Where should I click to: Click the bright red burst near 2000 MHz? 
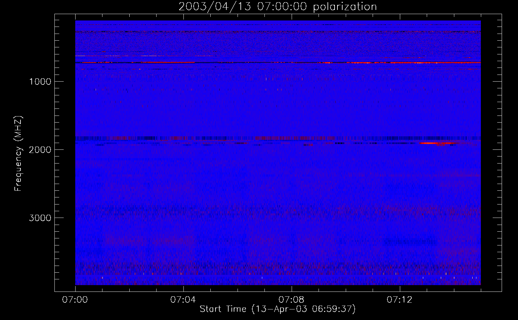click(x=437, y=143)
